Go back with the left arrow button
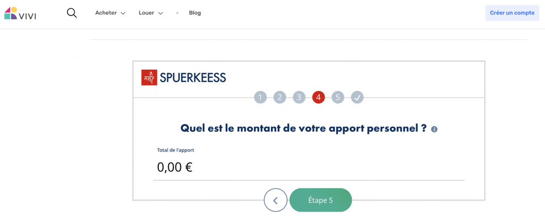Image resolution: width=545 pixels, height=217 pixels. 275,201
